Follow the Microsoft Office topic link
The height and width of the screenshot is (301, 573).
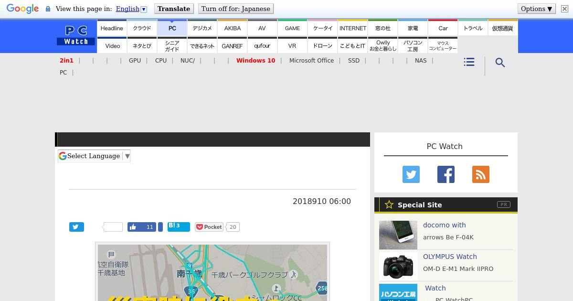click(311, 61)
